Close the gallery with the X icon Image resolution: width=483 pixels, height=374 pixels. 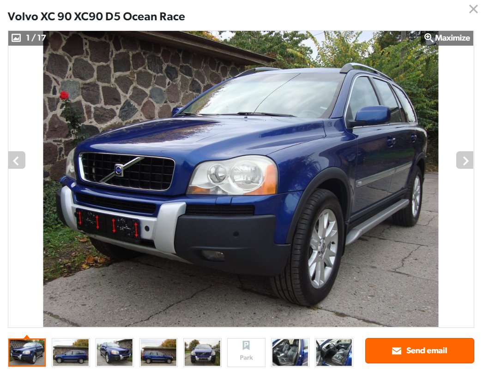coord(473,9)
